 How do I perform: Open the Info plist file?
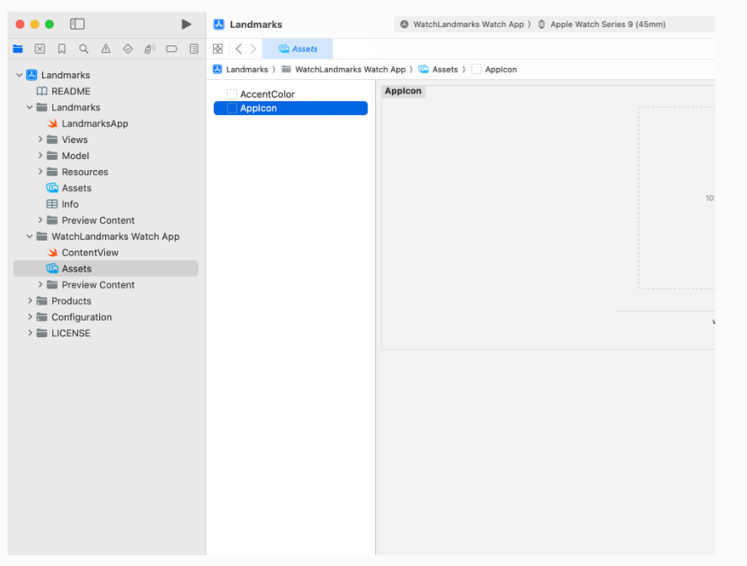click(106, 204)
